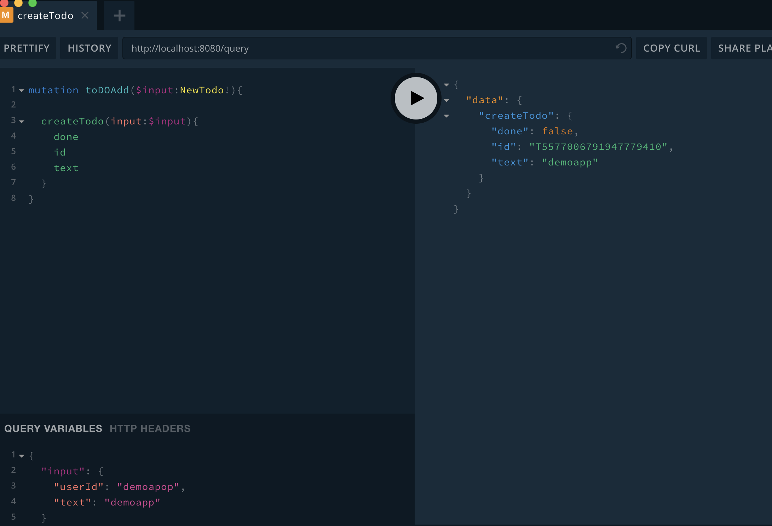The height and width of the screenshot is (526, 772).
Task: Collapse the mutation block at line 1
Action: (22, 91)
